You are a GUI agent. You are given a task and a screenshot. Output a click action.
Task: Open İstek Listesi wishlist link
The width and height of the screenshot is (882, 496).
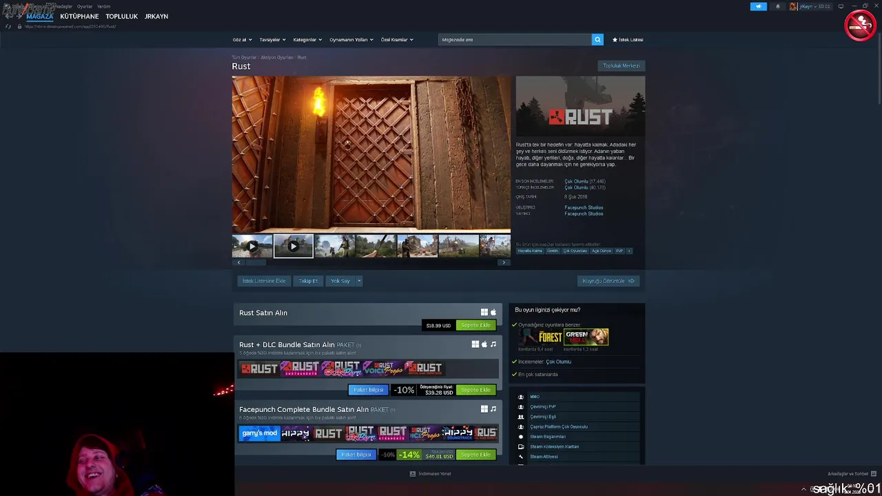coord(628,40)
